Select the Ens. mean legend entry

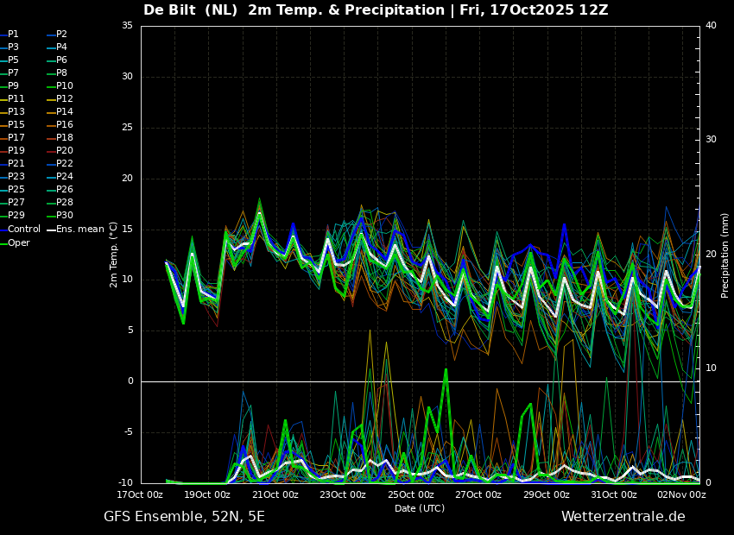click(x=75, y=230)
